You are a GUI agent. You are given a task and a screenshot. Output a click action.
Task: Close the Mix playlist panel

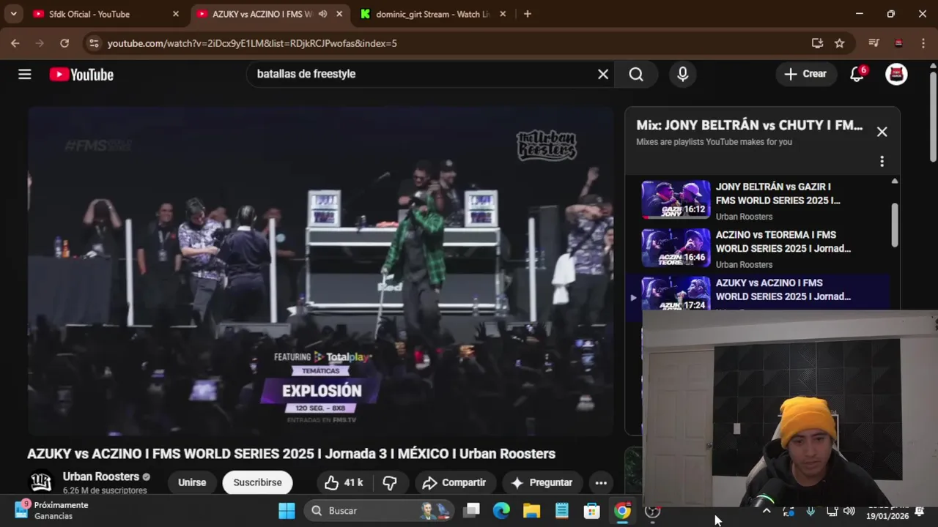[x=882, y=132]
